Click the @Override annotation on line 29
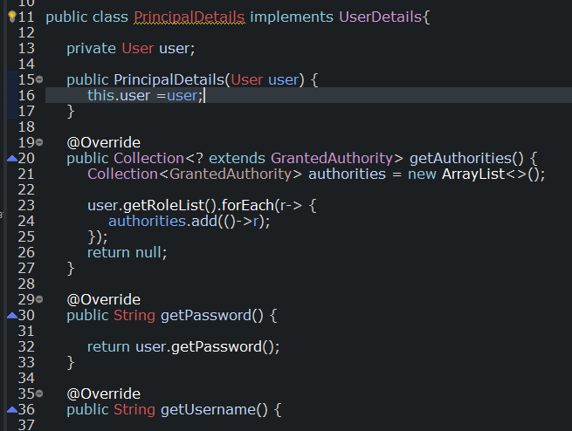This screenshot has height=431, width=572. click(x=104, y=300)
